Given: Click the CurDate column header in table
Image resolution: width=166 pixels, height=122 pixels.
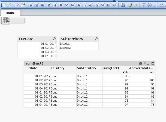Looking at the screenshot, I should coord(37,68).
